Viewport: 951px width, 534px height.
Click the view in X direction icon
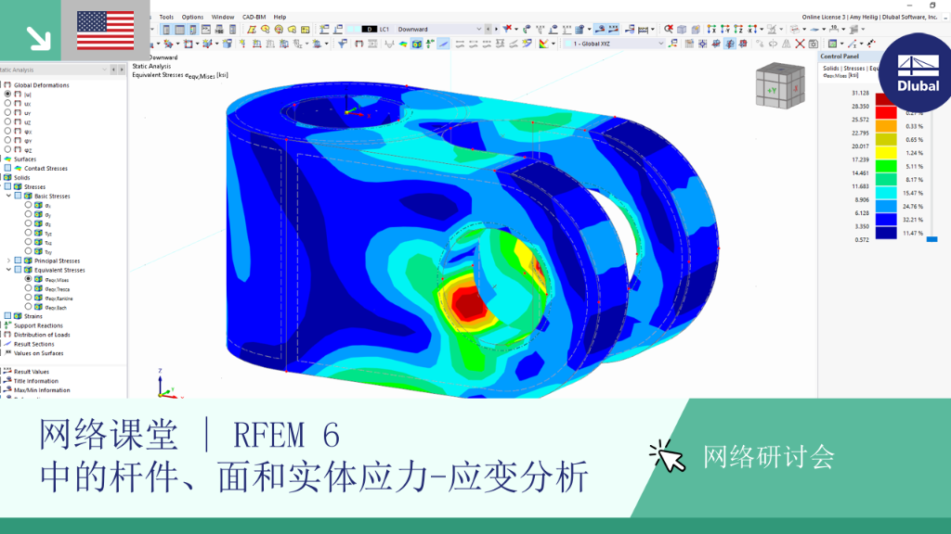point(712,29)
